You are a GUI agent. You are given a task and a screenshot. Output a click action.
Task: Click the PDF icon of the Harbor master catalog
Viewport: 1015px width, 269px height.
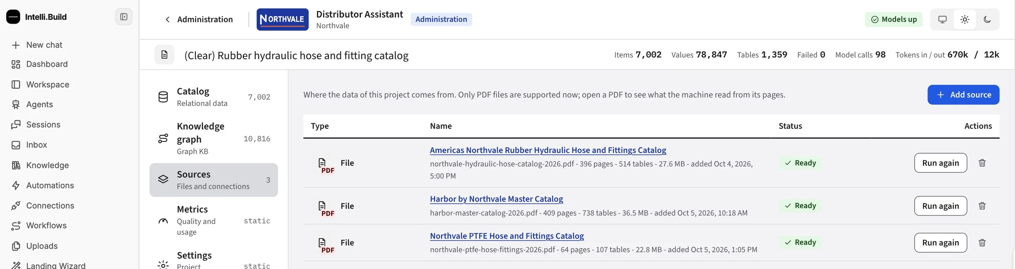[326, 209]
